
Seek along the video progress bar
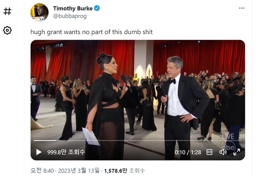pyautogui.click(x=138, y=140)
